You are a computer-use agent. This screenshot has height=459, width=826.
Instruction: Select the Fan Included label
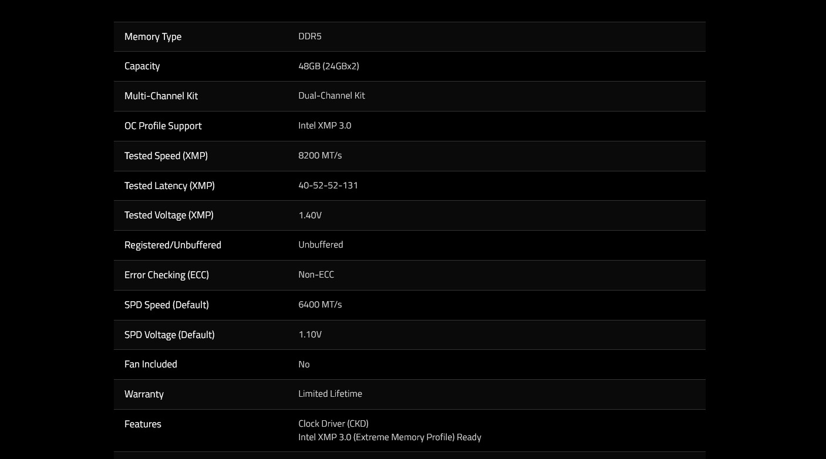point(151,365)
